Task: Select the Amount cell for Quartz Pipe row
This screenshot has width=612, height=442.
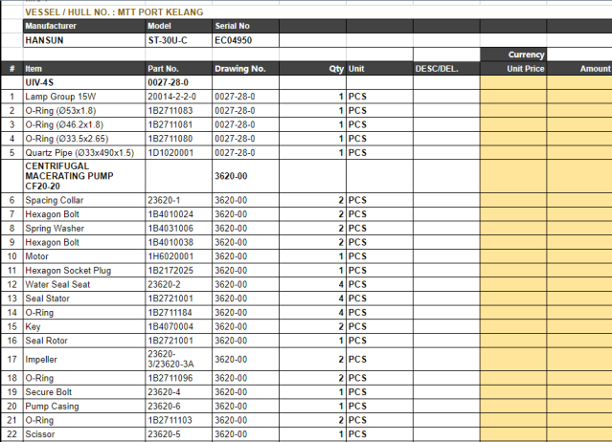Action: (579, 153)
